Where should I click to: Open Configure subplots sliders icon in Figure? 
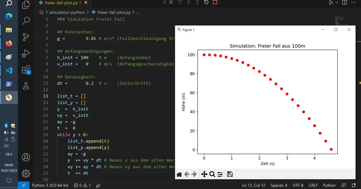tap(220, 174)
